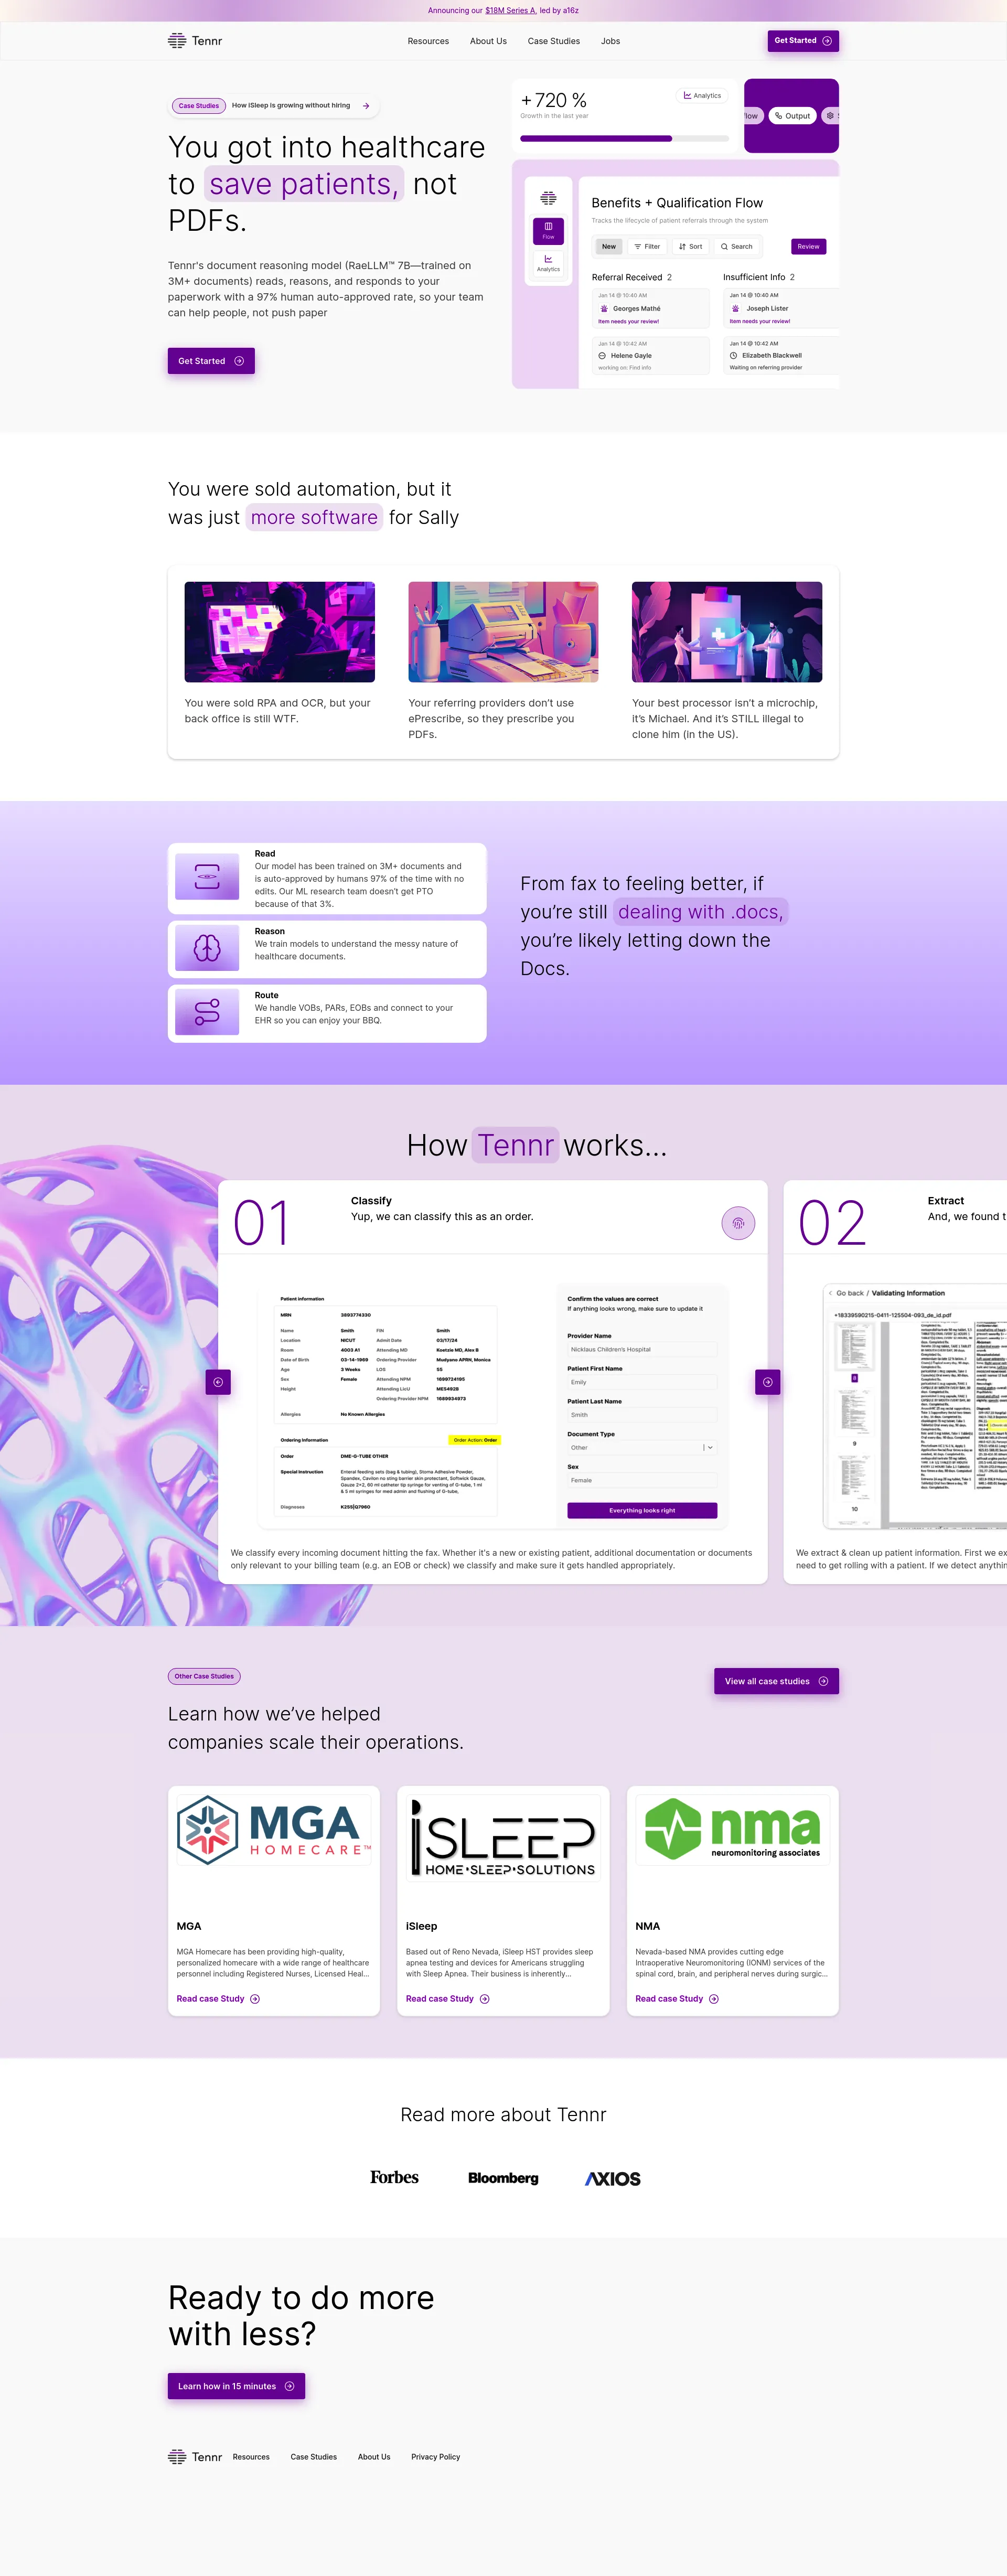Click the 'Insufficient Info' column heading
Image resolution: width=1007 pixels, height=2576 pixels.
[754, 277]
